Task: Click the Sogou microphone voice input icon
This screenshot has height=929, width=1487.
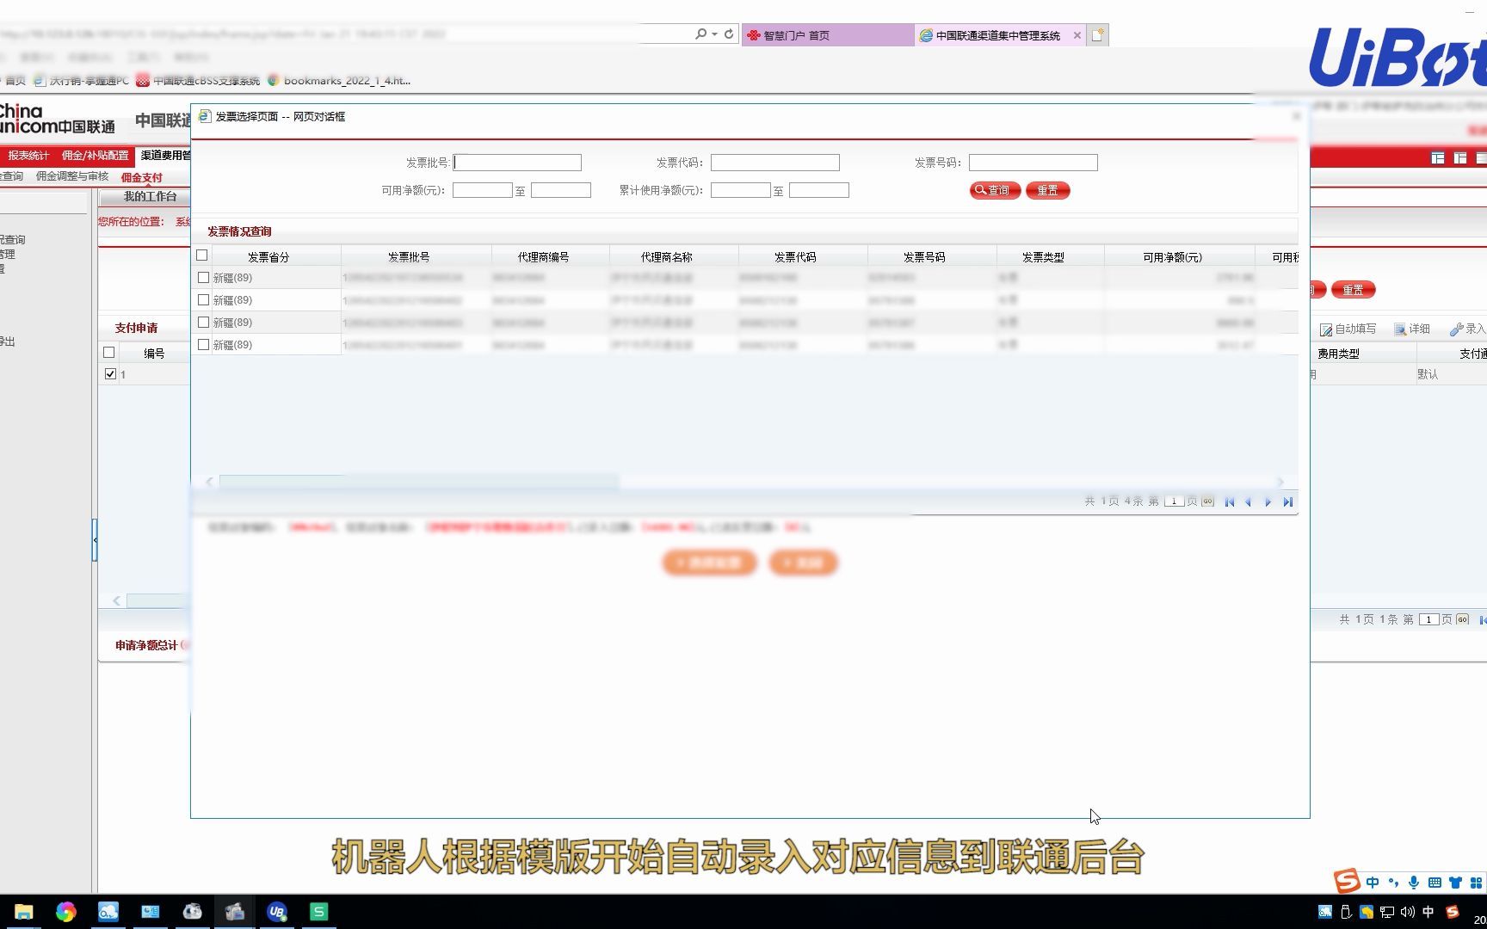Action: [x=1412, y=882]
